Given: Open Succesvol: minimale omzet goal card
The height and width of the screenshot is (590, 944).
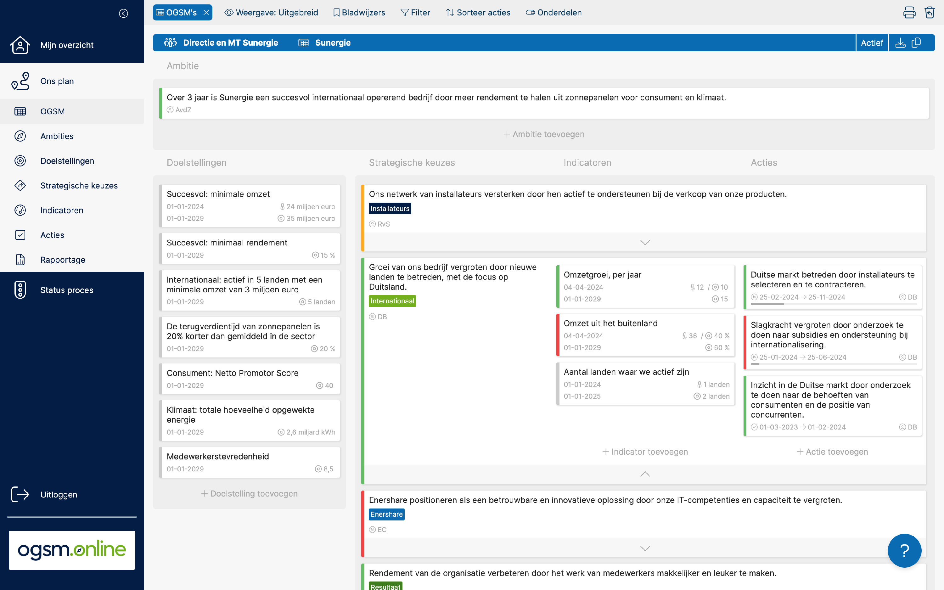Looking at the screenshot, I should [x=249, y=206].
